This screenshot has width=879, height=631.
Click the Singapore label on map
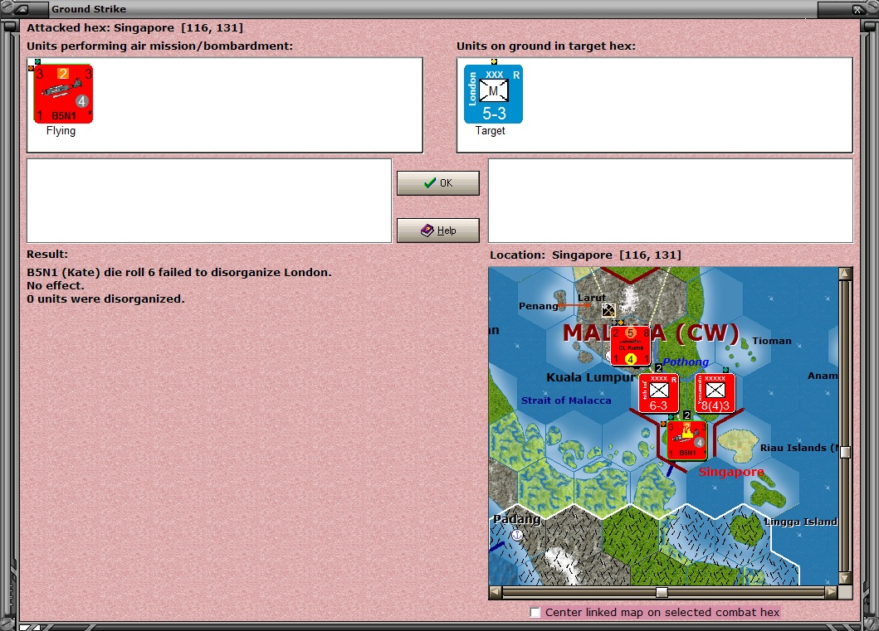[x=731, y=472]
